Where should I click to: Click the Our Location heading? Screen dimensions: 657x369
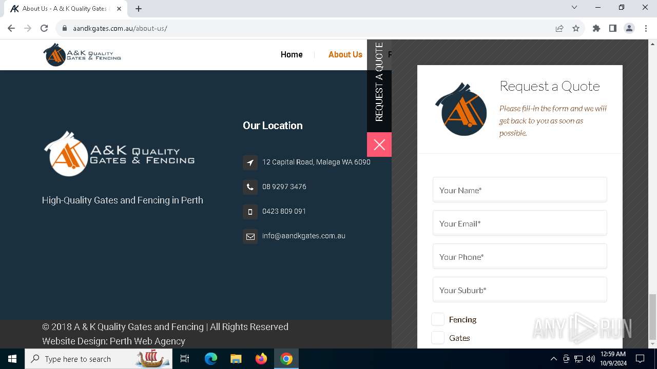pyautogui.click(x=273, y=126)
